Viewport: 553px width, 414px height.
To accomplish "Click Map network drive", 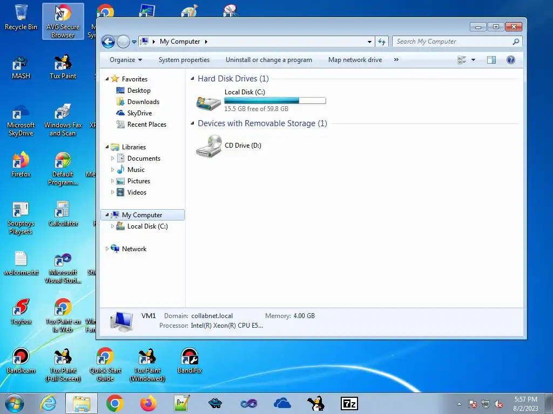I will click(x=355, y=60).
